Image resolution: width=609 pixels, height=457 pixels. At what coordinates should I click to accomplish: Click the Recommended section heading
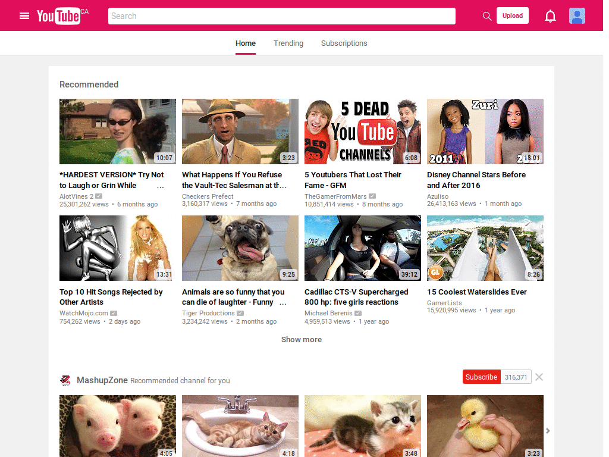click(89, 84)
